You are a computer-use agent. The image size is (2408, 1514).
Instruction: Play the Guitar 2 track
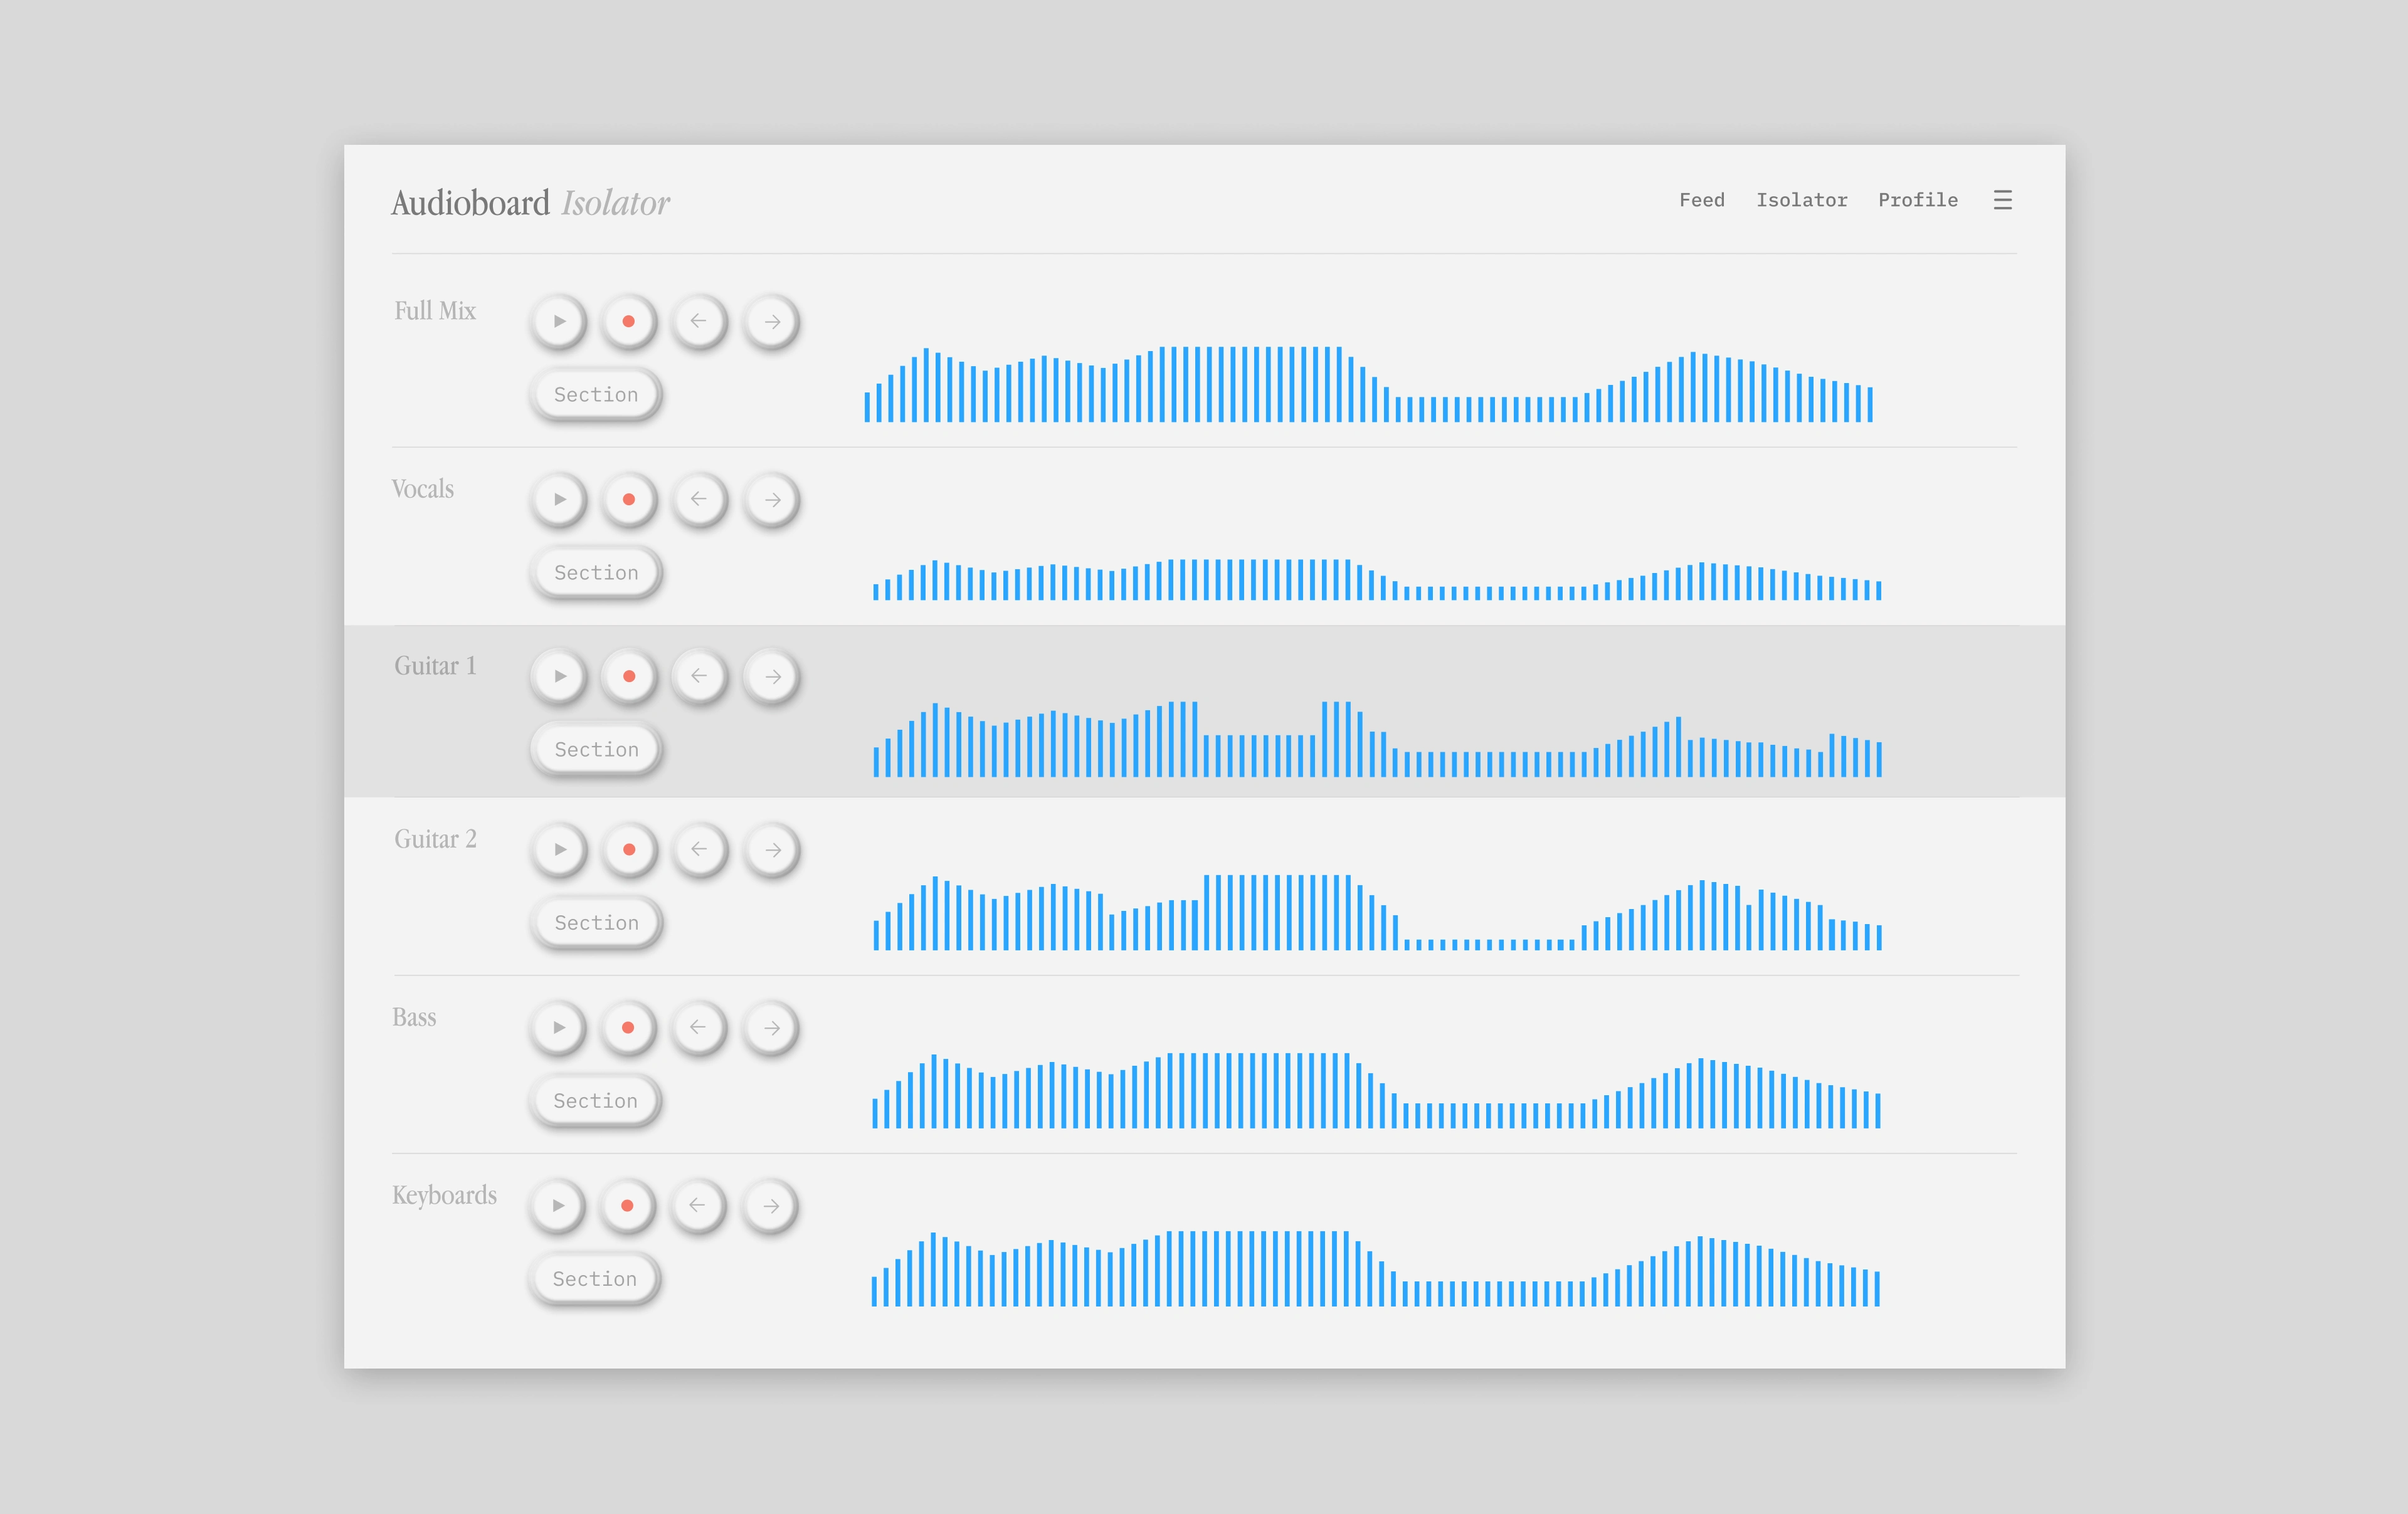[559, 849]
